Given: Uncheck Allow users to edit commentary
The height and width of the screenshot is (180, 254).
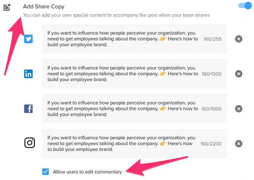Looking at the screenshot, I should point(45,172).
